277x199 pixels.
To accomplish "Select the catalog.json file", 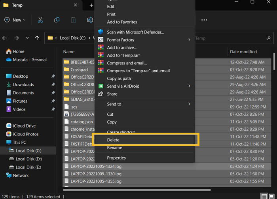I will [x=82, y=122].
